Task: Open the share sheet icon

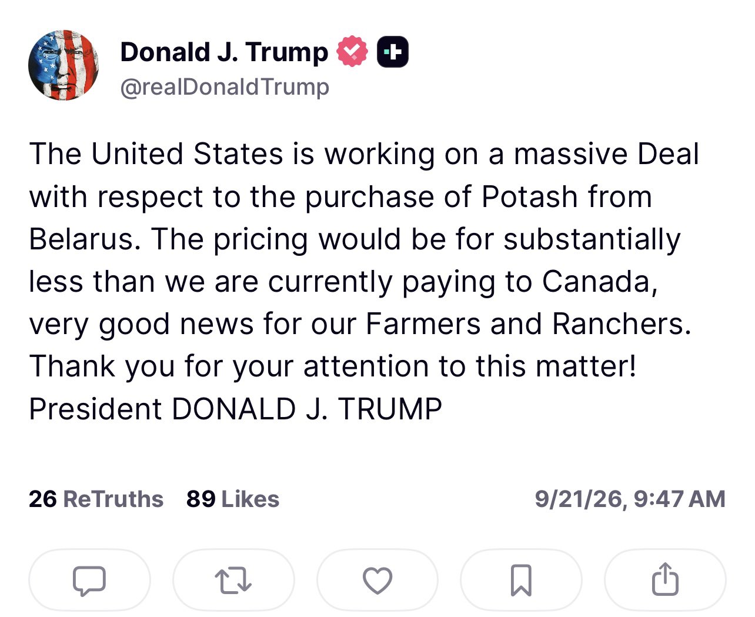Action: coord(665,581)
